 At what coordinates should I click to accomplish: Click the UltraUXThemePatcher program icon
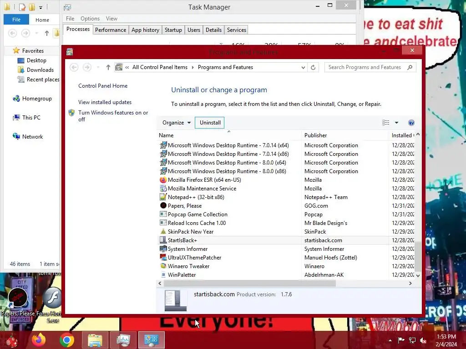(x=163, y=257)
